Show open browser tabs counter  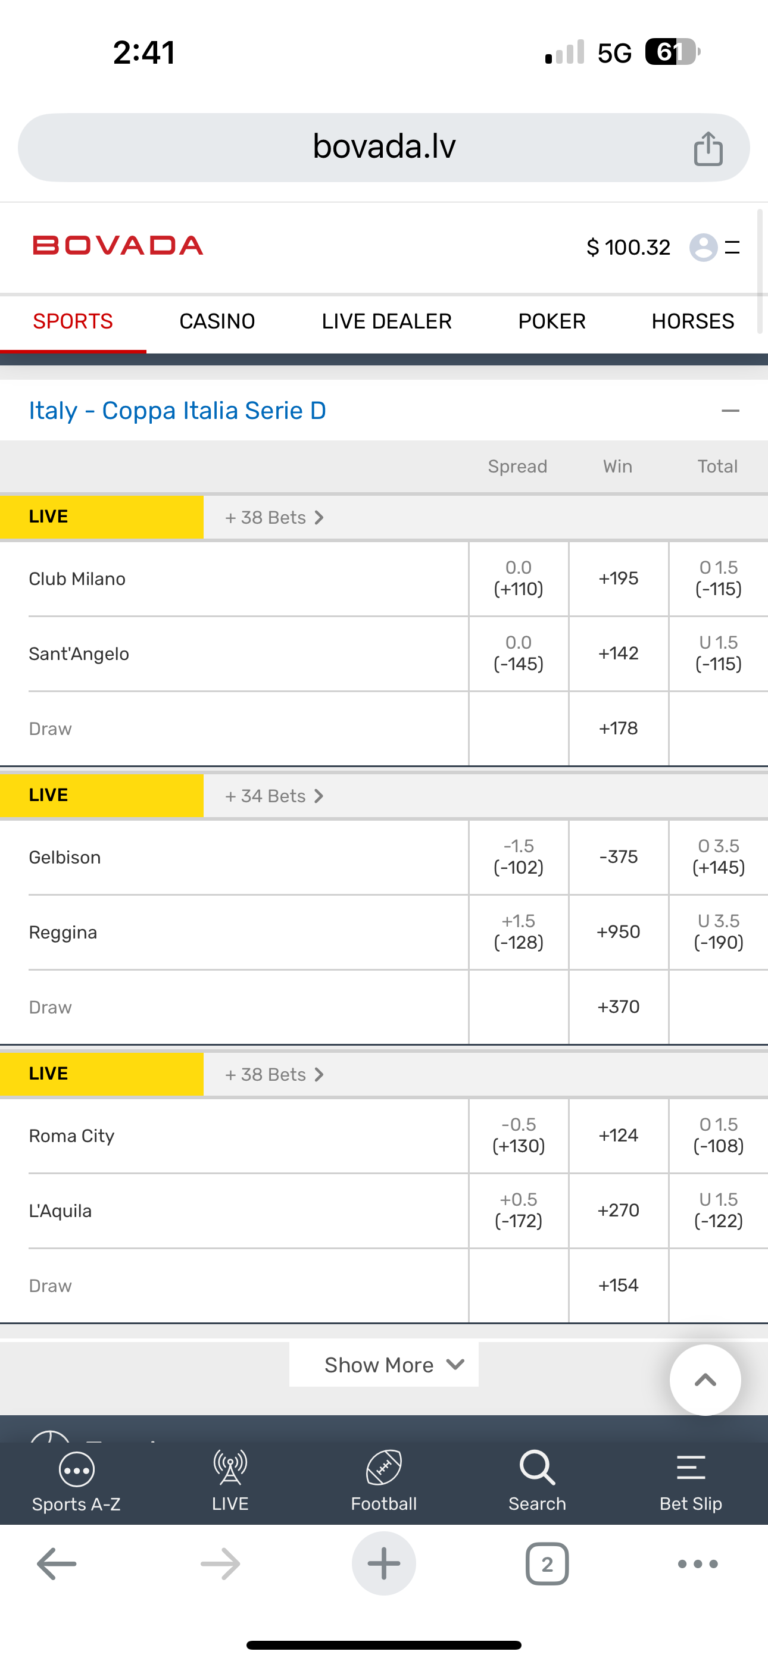coord(547,1564)
